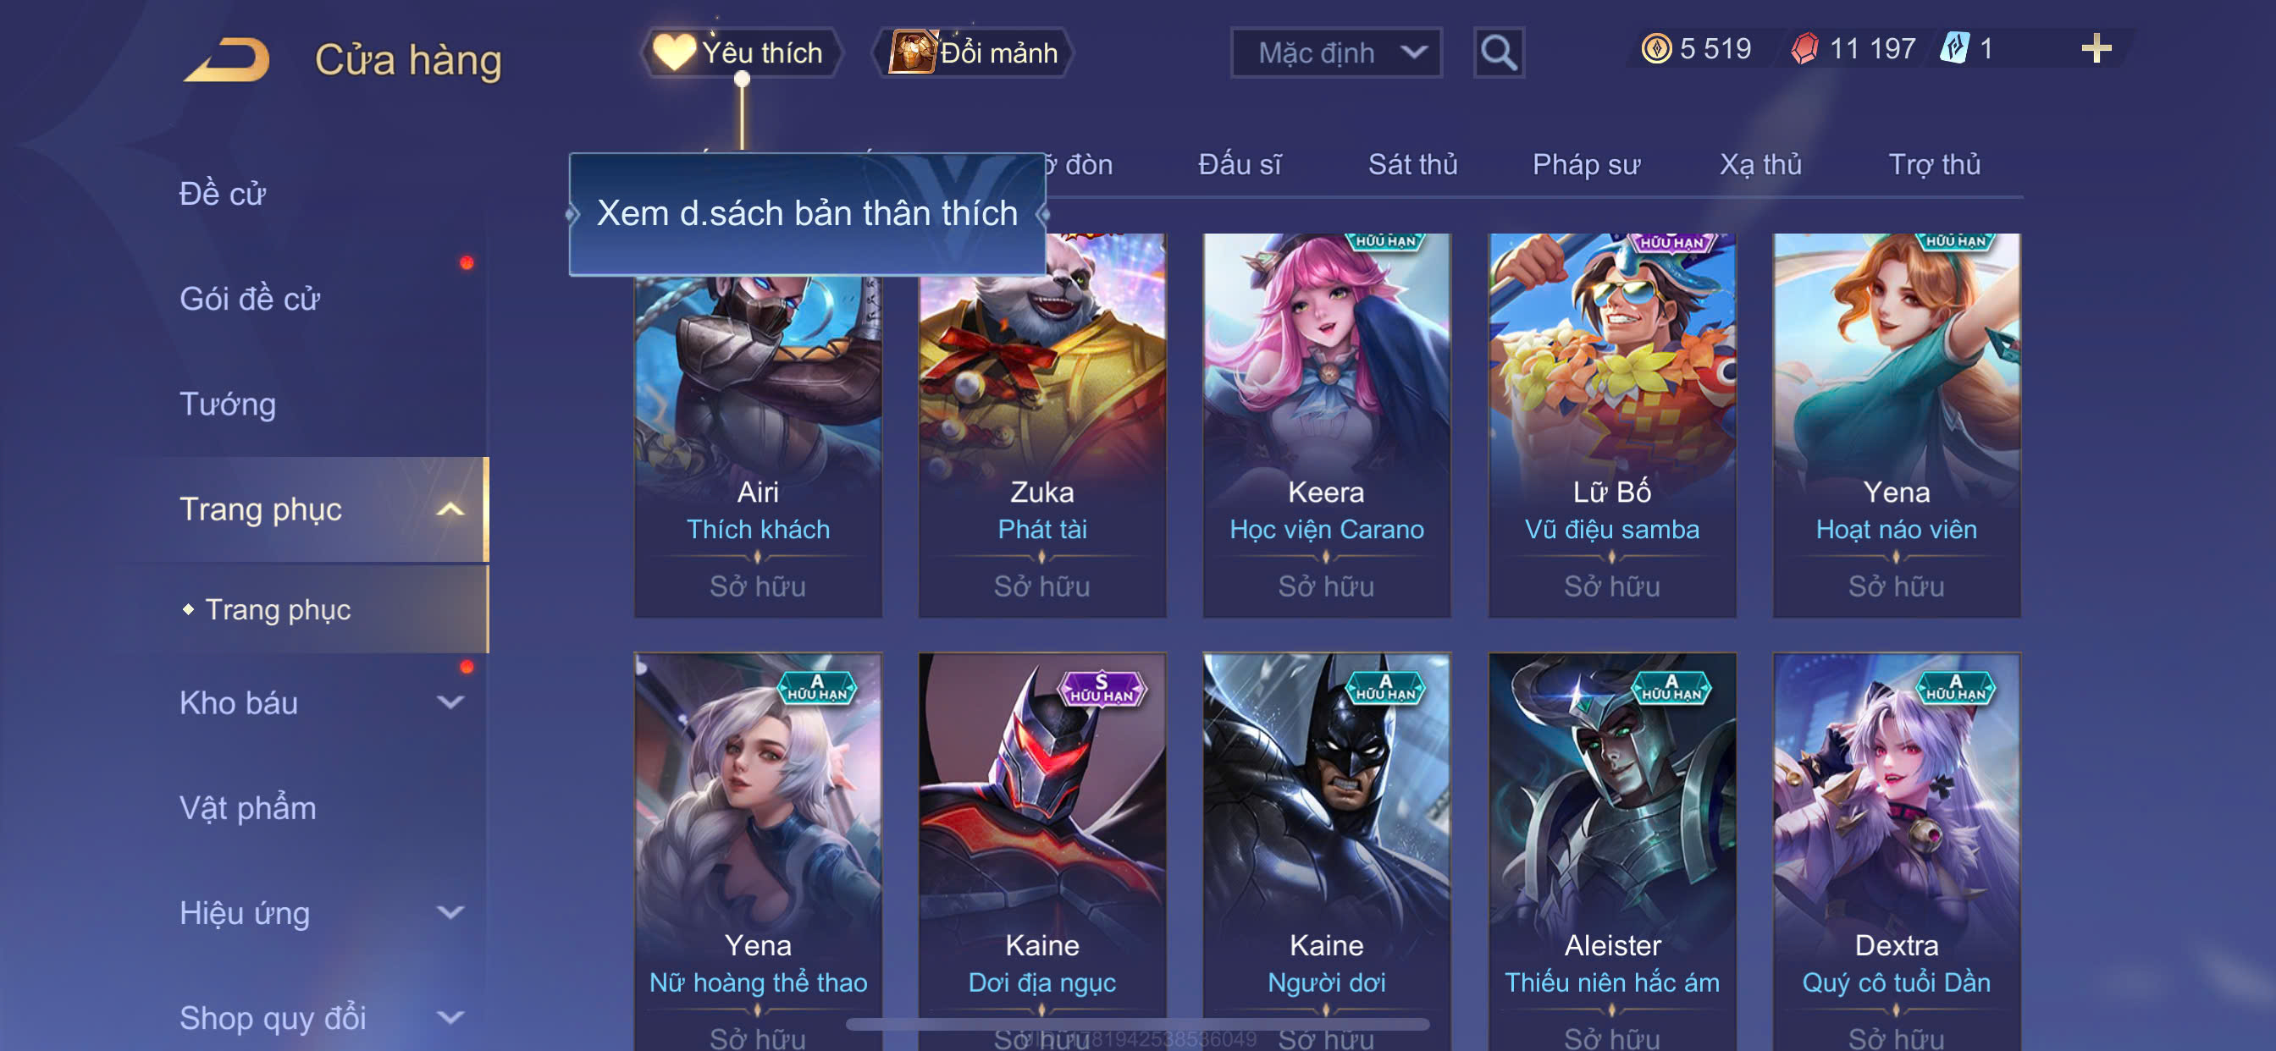The width and height of the screenshot is (2276, 1051).
Task: Open the search magnifier icon
Action: coord(1499,53)
